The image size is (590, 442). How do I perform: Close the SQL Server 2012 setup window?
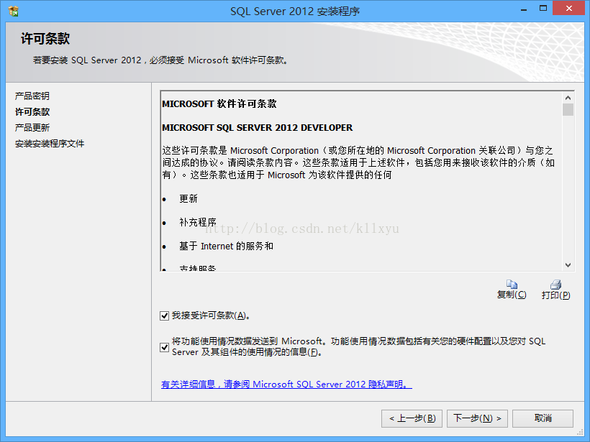pyautogui.click(x=569, y=9)
